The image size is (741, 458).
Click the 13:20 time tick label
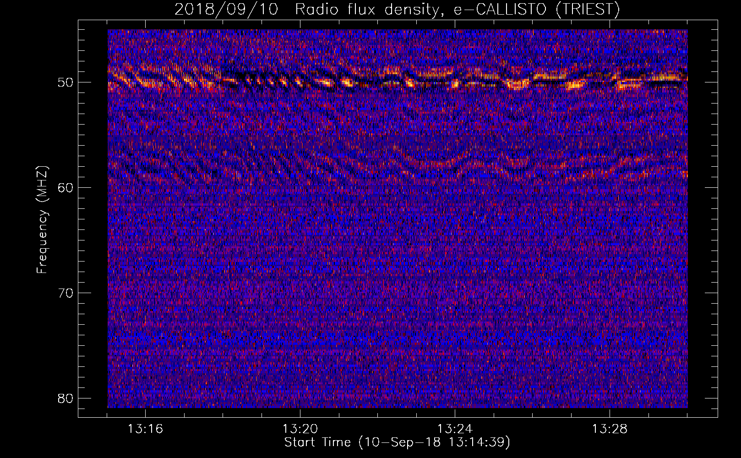point(300,429)
